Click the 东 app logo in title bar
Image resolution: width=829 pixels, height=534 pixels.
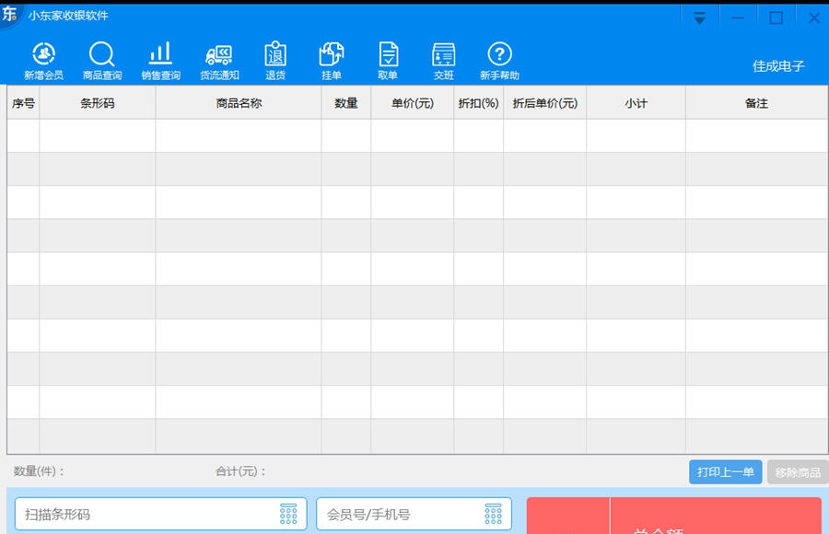(x=10, y=15)
